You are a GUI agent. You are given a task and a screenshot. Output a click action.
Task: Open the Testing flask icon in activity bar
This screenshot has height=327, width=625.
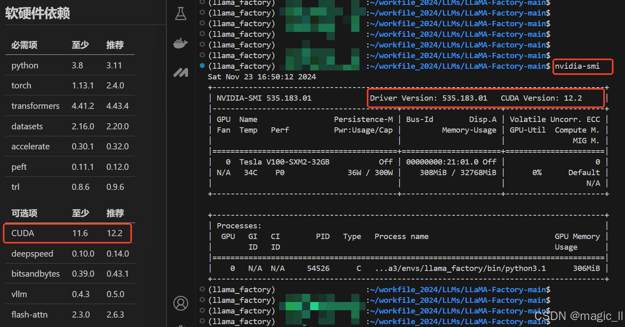[x=181, y=14]
